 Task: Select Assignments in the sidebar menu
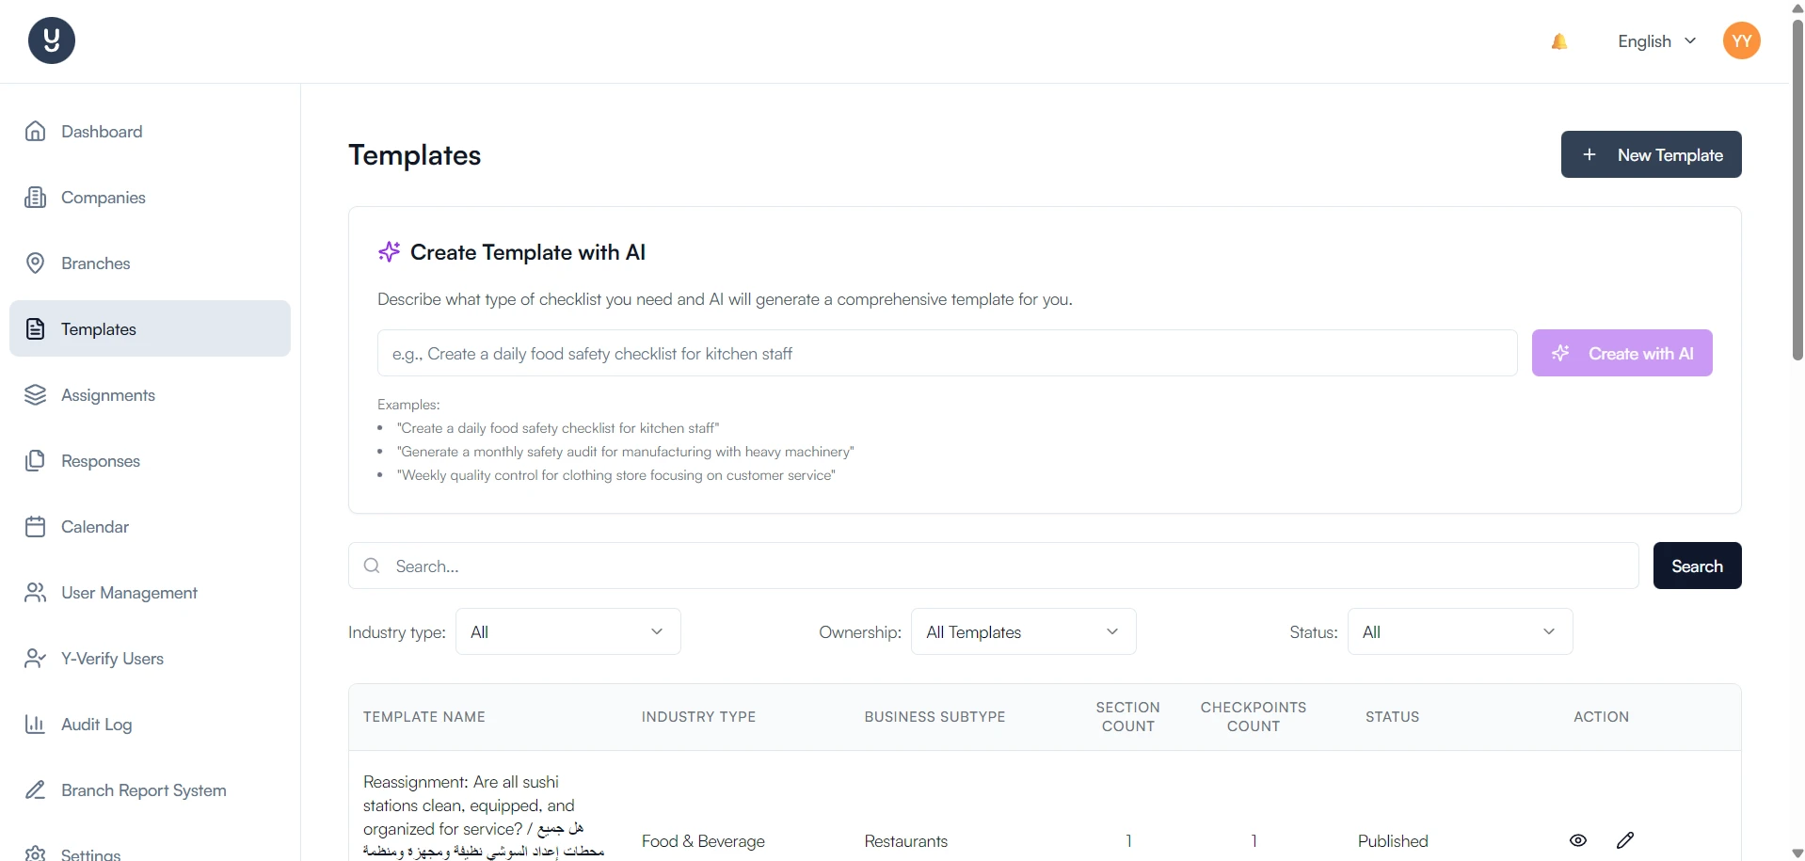coord(107,395)
